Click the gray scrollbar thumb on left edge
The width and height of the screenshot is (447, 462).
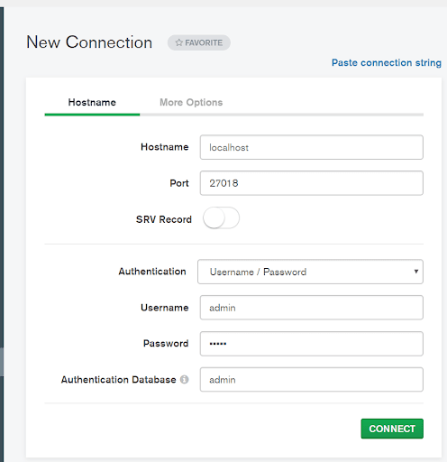[2, 362]
